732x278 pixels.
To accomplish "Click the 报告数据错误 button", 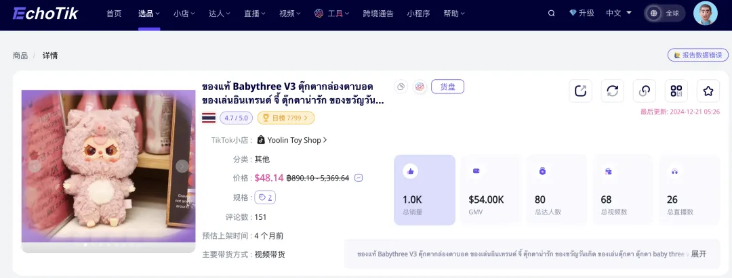I will (x=698, y=55).
